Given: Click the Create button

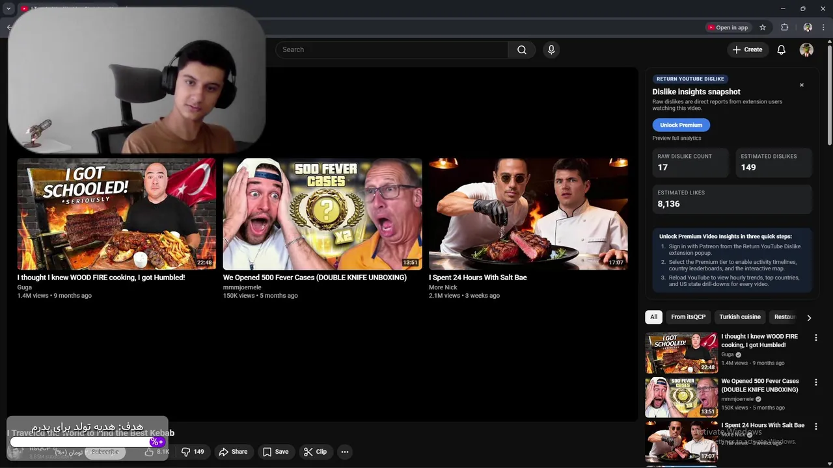Looking at the screenshot, I should click(747, 49).
